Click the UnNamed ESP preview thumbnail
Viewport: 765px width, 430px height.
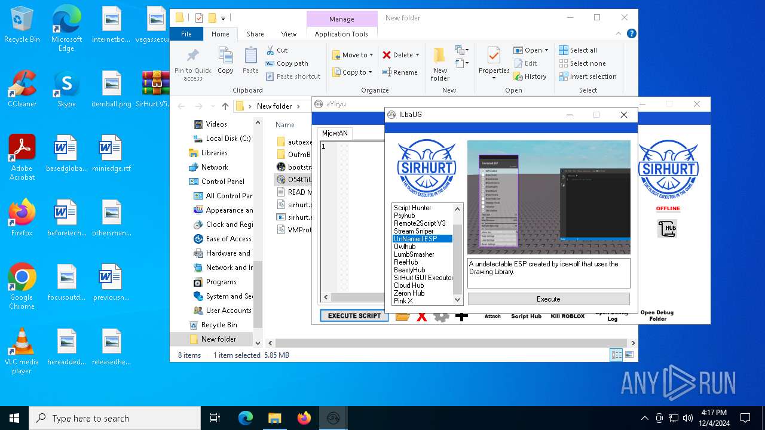549,198
